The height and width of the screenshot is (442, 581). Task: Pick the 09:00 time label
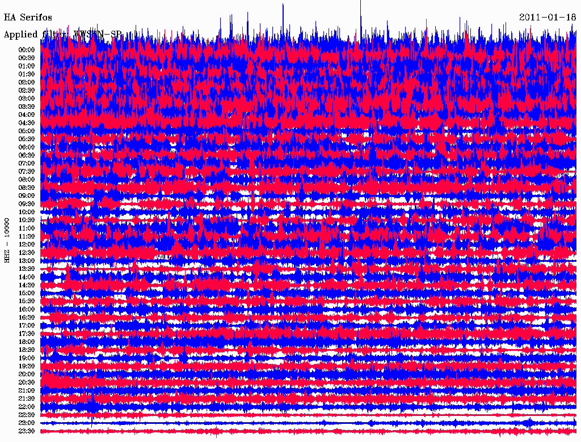click(x=27, y=195)
